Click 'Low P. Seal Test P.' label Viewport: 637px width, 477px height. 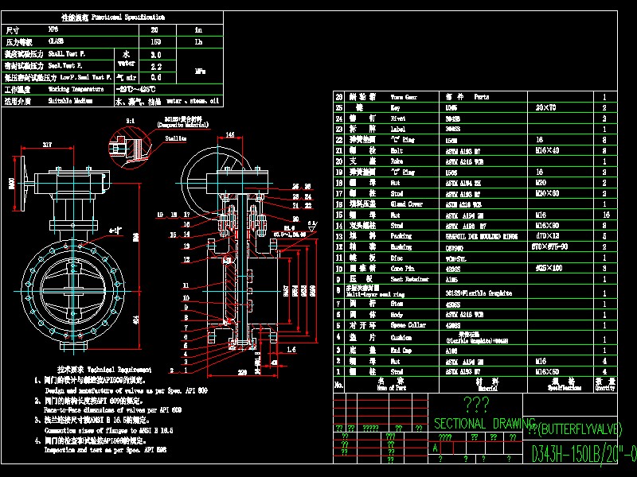point(86,77)
